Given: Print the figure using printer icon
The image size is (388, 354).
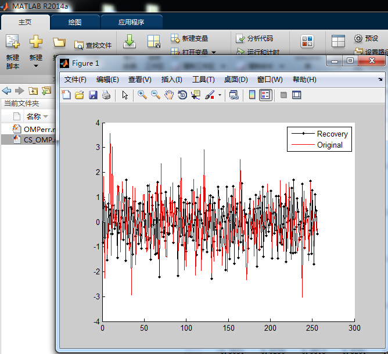Looking at the screenshot, I should coord(106,95).
